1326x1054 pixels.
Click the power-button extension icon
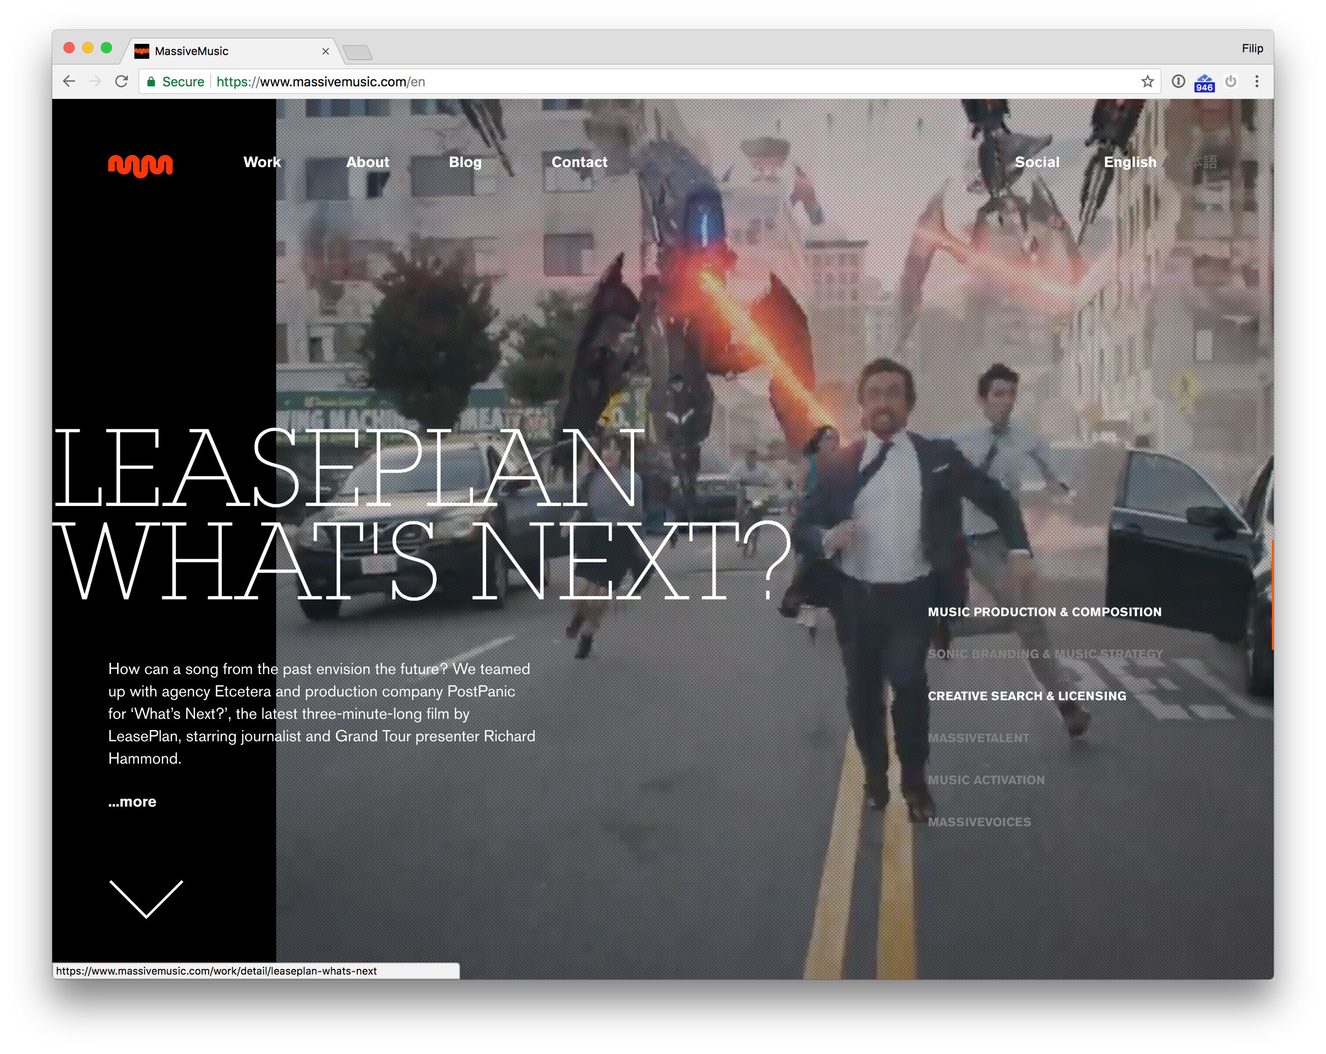pos(1230,81)
